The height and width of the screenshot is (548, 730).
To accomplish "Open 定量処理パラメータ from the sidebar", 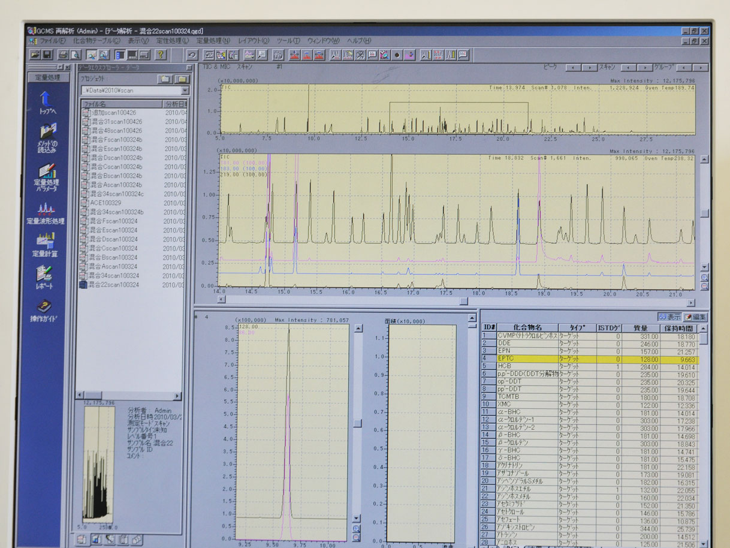I will click(47, 178).
